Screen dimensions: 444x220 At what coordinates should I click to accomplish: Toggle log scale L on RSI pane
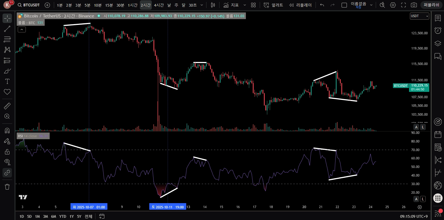pos(423,199)
